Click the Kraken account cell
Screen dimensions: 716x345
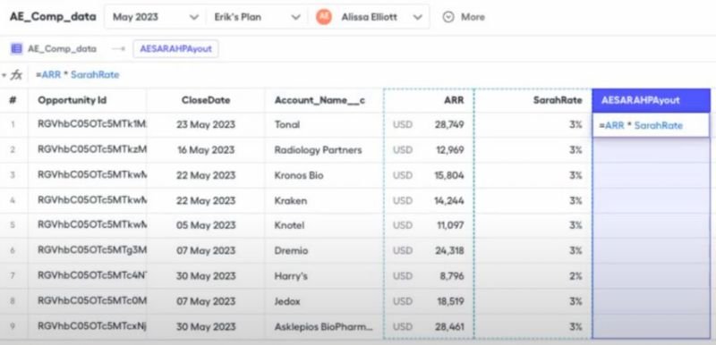(x=324, y=200)
